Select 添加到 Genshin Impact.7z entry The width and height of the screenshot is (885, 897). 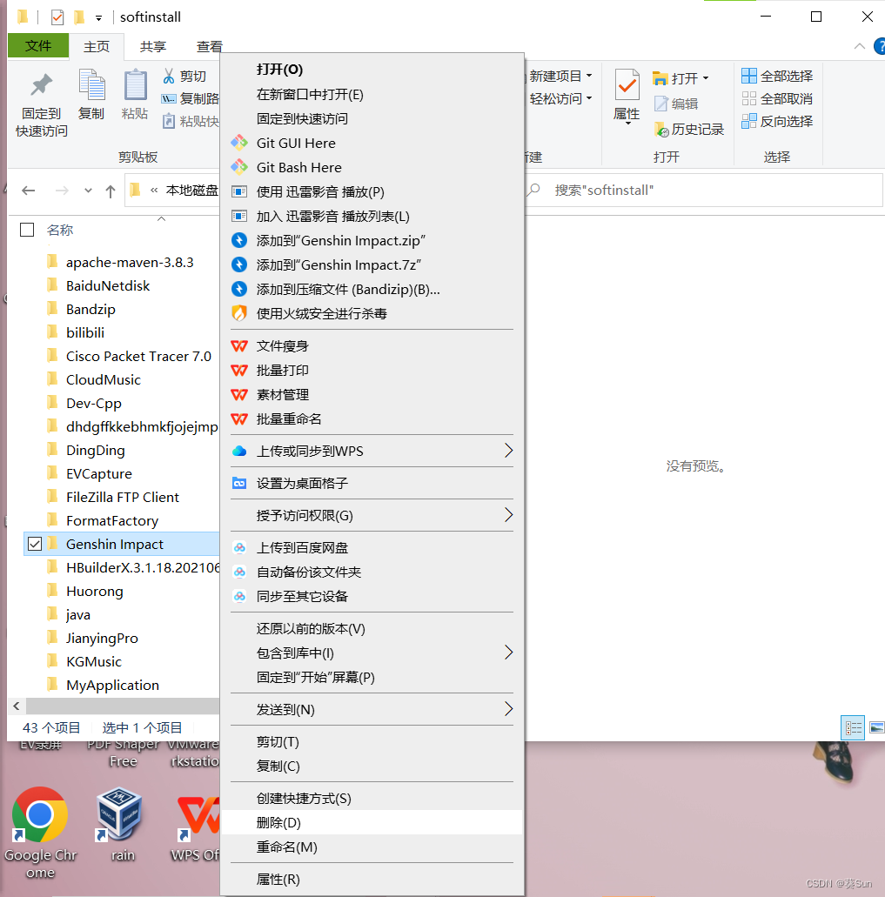click(372, 264)
